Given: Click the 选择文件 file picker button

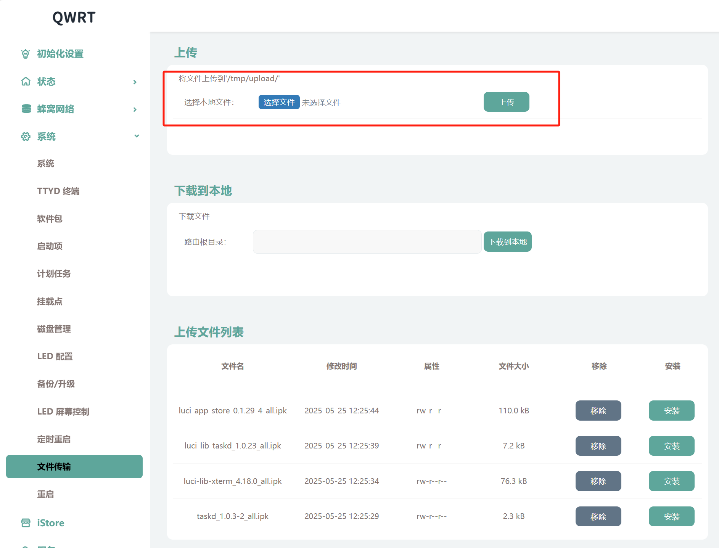Looking at the screenshot, I should [x=279, y=102].
